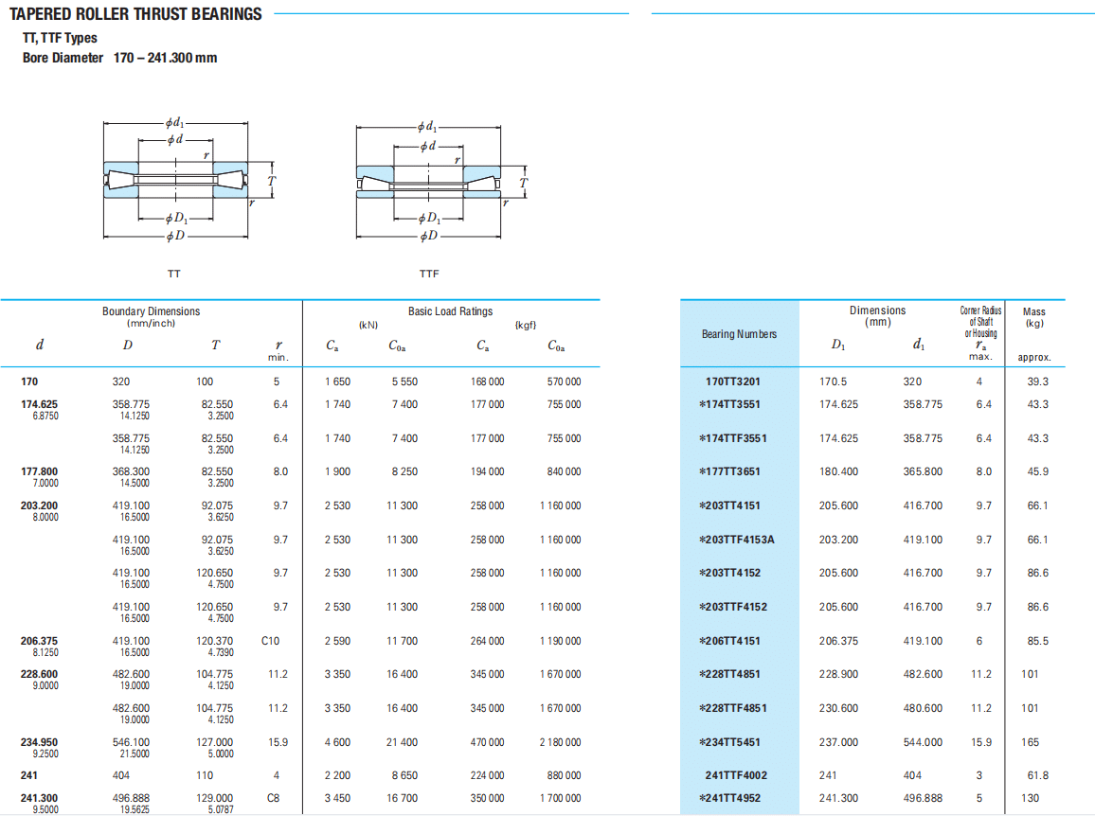Open bearing number *203TTF4153A entry
Screen dimensions: 1095x816
pyautogui.click(x=736, y=540)
